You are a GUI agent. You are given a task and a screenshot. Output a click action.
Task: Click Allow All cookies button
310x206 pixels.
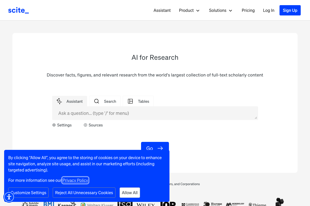pos(130,193)
